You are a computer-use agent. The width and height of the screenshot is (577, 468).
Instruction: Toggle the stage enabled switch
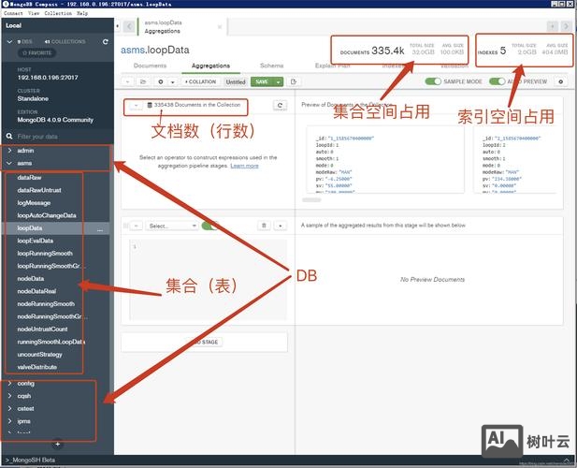(210, 226)
